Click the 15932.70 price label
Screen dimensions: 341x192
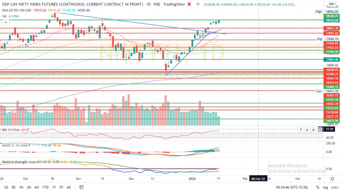pos(332,104)
